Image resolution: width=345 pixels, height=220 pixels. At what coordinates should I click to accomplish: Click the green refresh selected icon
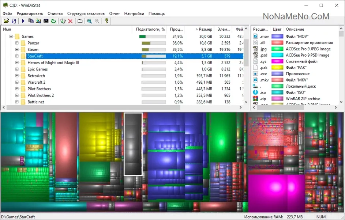point(53,21)
